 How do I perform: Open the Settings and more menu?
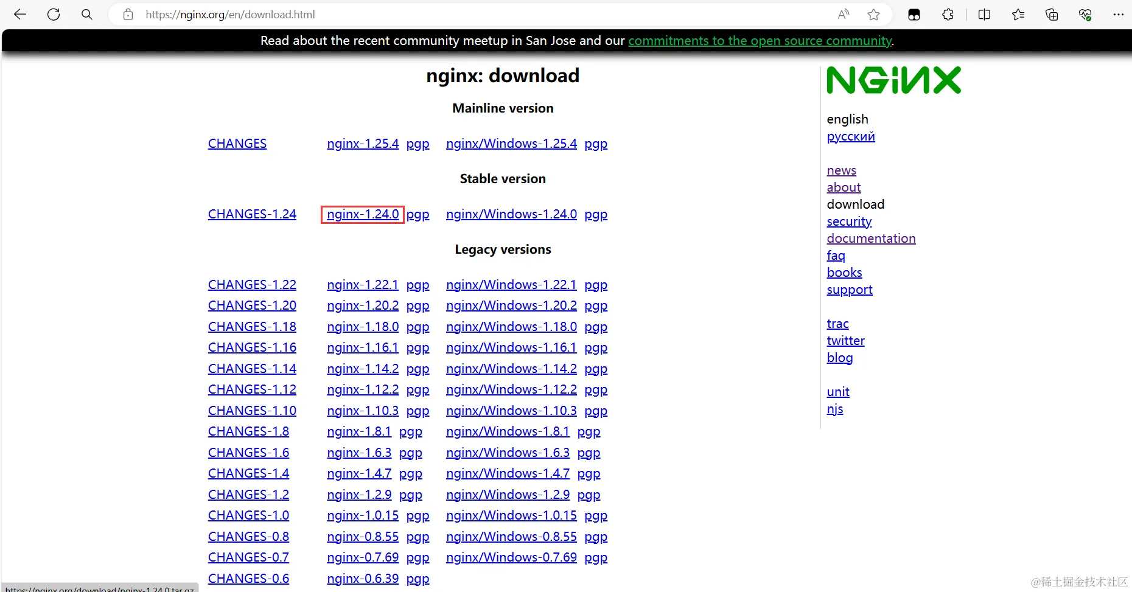1119,14
